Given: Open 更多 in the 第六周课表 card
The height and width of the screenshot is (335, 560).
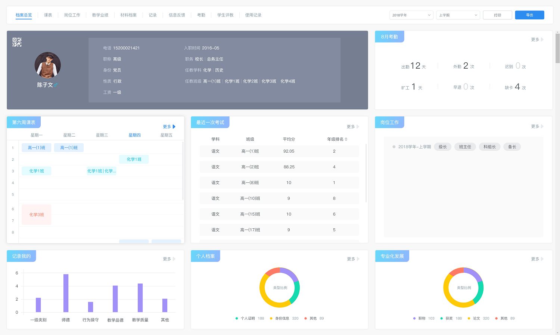Looking at the screenshot, I should pos(169,127).
